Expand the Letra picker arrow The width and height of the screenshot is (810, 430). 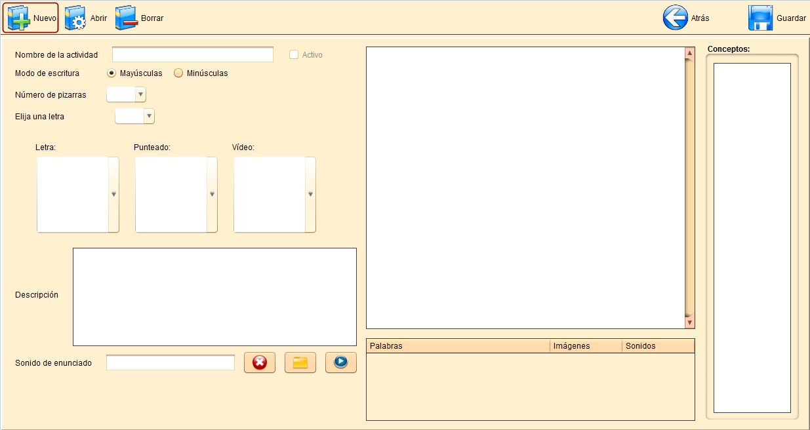pyautogui.click(x=113, y=195)
